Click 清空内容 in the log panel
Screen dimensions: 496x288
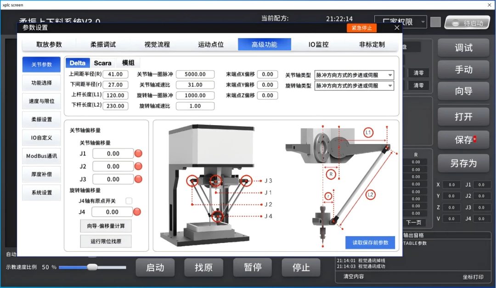pyautogui.click(x=354, y=277)
